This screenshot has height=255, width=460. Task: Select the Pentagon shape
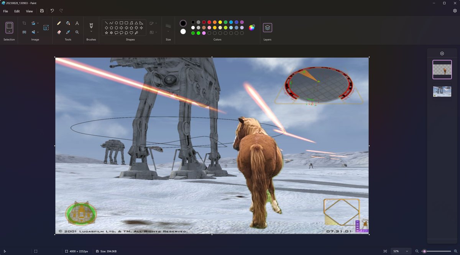[111, 28]
